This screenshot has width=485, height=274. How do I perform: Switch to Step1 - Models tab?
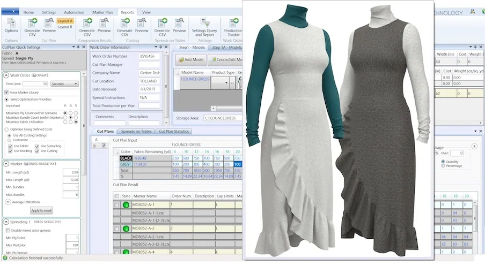coord(192,47)
